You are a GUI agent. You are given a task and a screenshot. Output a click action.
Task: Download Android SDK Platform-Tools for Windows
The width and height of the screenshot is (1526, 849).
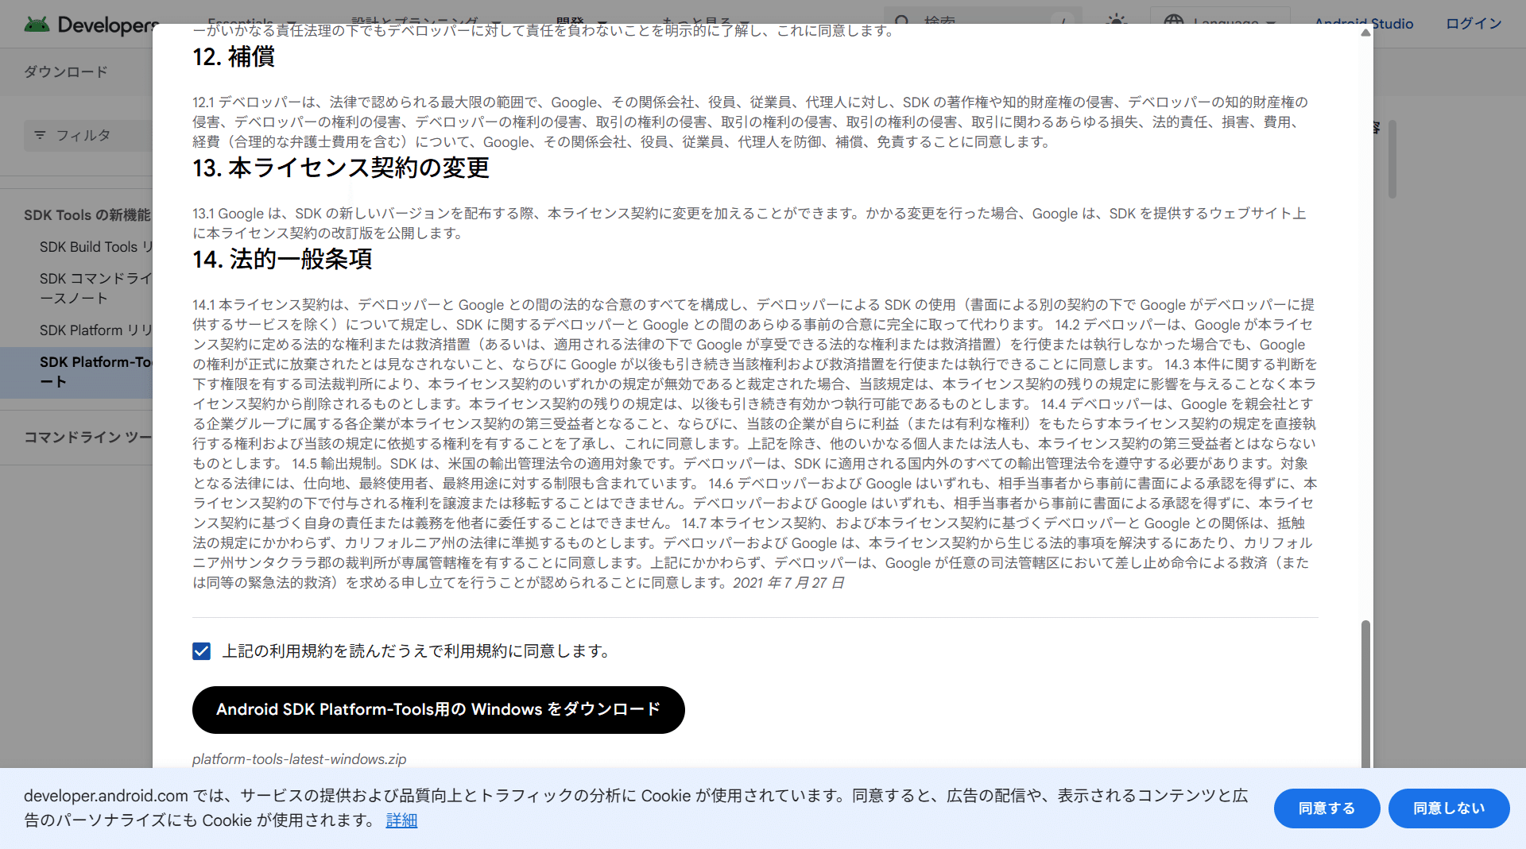click(x=438, y=709)
